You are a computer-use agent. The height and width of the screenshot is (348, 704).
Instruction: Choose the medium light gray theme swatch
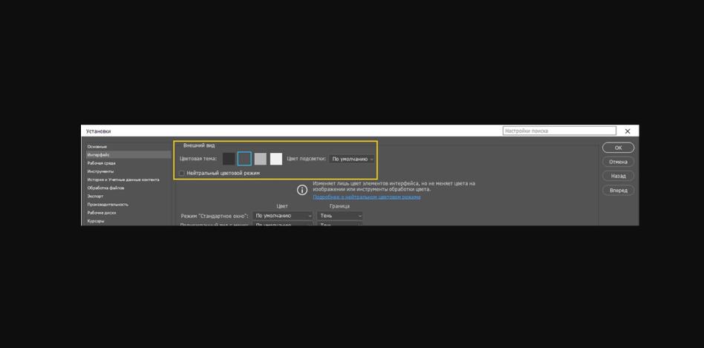click(x=261, y=159)
